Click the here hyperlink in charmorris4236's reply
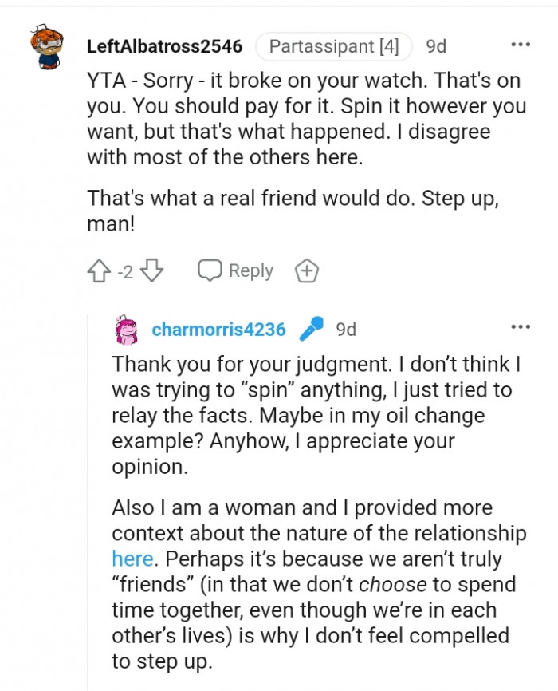 (x=132, y=559)
